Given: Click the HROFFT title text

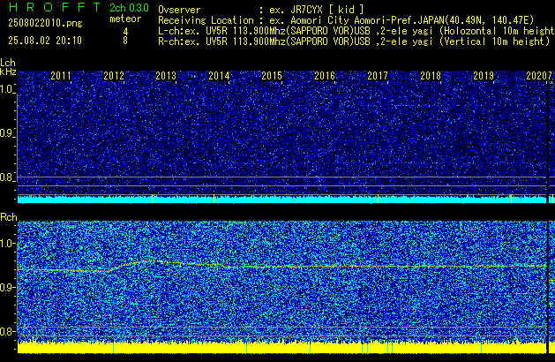Looking at the screenshot, I should [55, 7].
